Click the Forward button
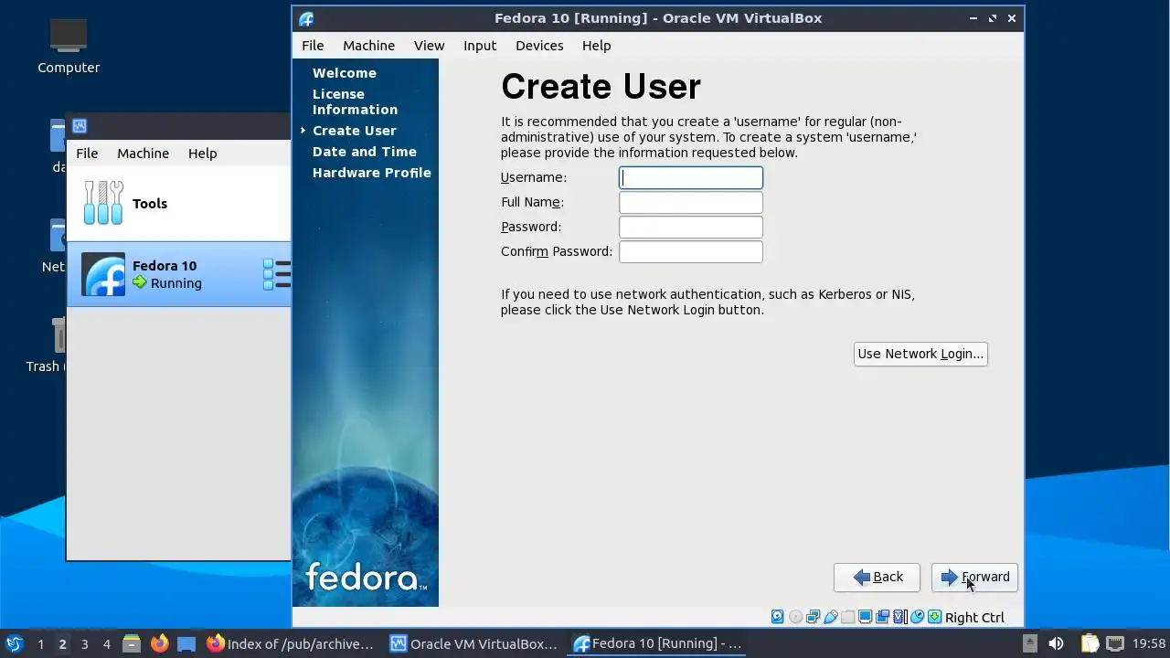This screenshot has width=1170, height=658. pyautogui.click(x=974, y=577)
